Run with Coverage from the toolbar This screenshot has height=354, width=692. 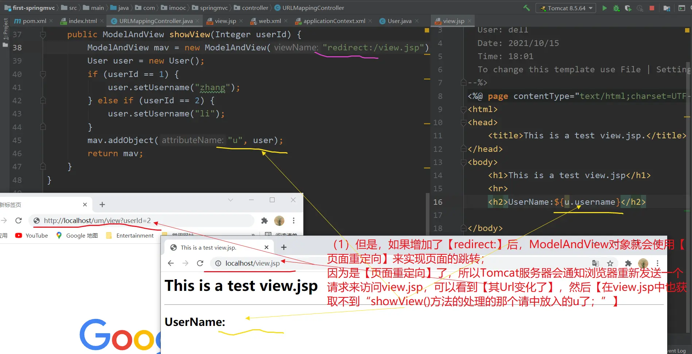[x=628, y=8]
